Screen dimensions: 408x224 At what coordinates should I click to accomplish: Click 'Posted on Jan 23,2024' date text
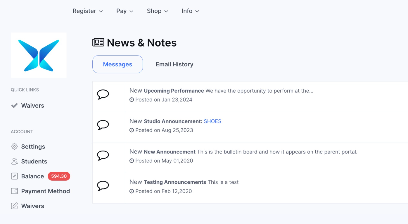[x=164, y=100]
